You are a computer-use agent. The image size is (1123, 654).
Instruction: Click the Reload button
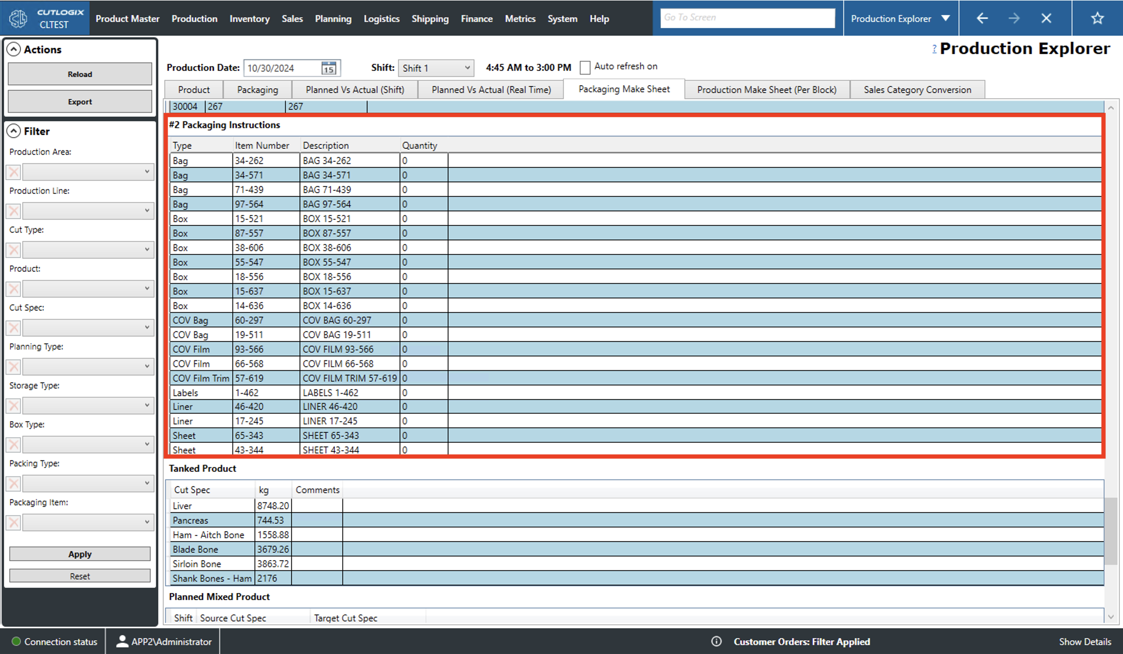80,74
